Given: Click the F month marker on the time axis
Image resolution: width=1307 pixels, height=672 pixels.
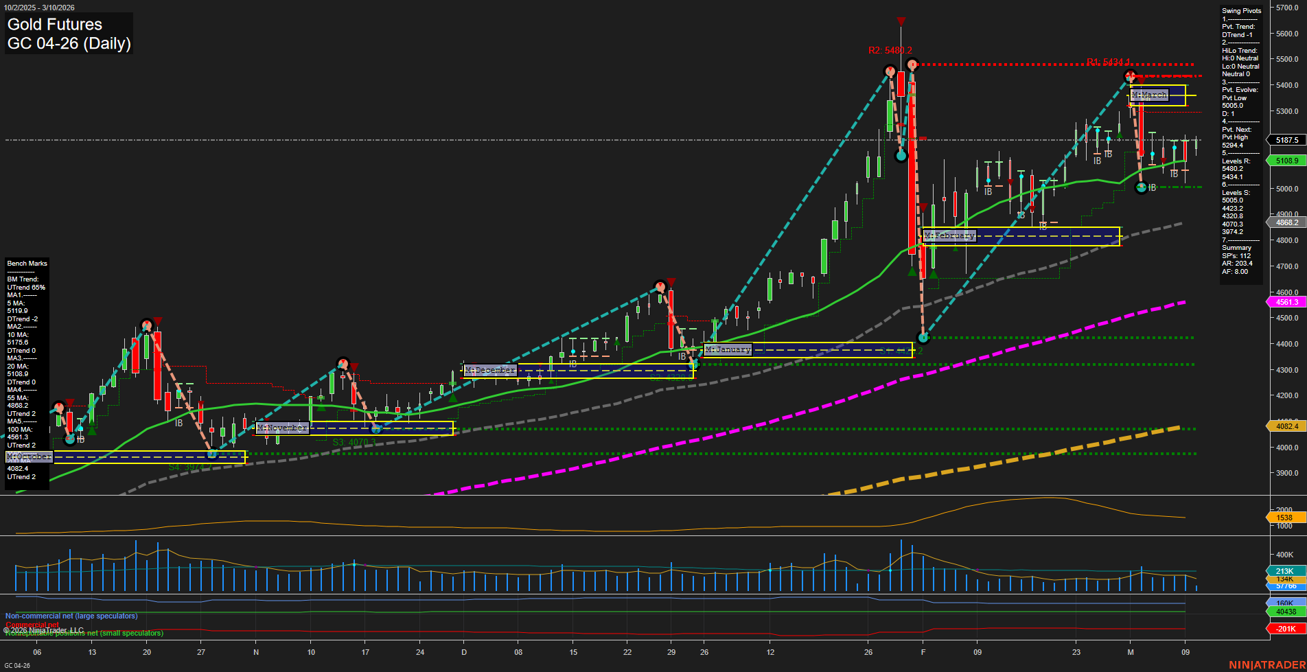Looking at the screenshot, I should coord(923,653).
